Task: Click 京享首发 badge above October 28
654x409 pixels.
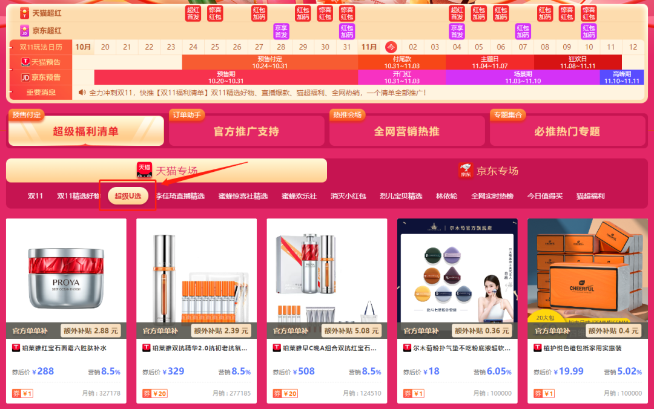Action: pyautogui.click(x=281, y=31)
